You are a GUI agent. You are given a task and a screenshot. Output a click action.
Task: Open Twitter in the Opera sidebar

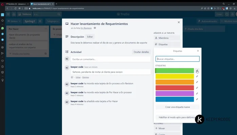coord(3,40)
